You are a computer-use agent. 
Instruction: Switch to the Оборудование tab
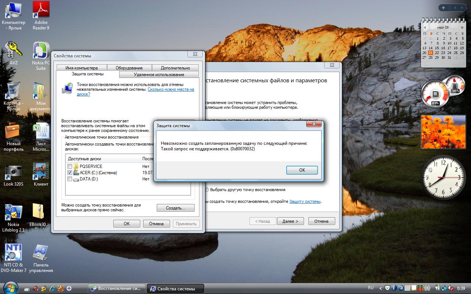(129, 68)
